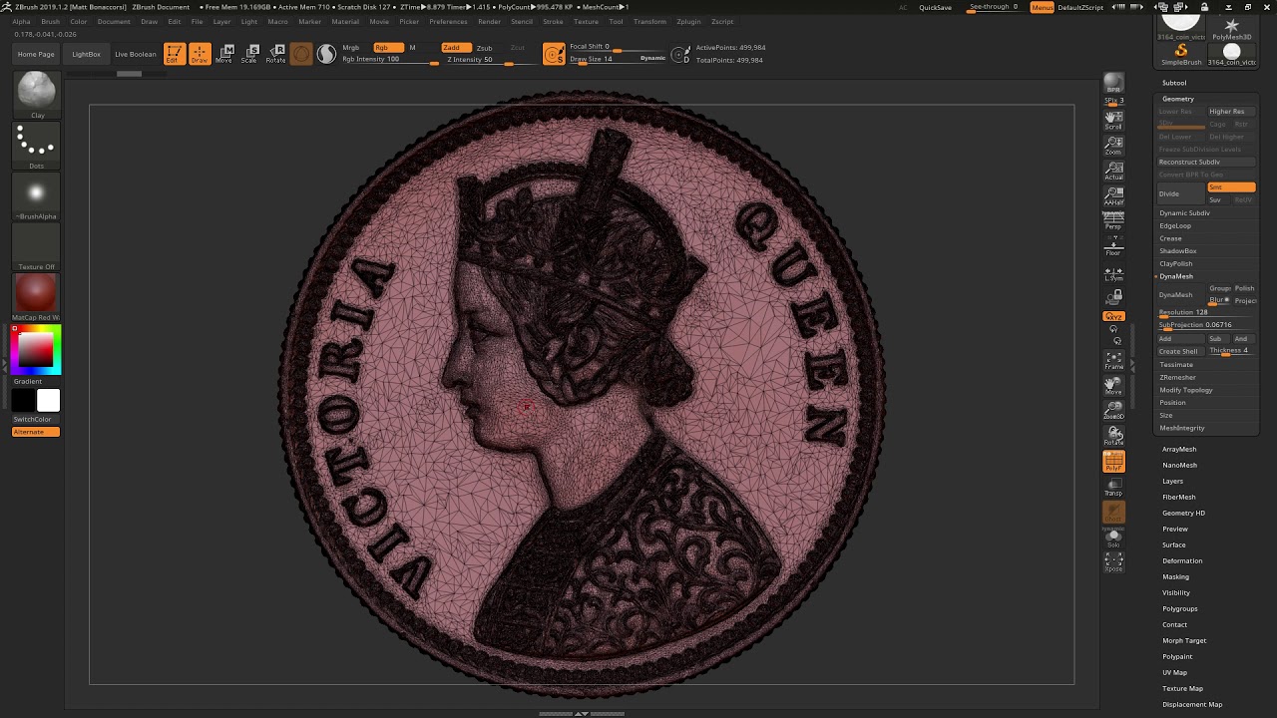Viewport: 1277px width, 718px height.
Task: Switch to Scale transform tool
Action: (250, 54)
